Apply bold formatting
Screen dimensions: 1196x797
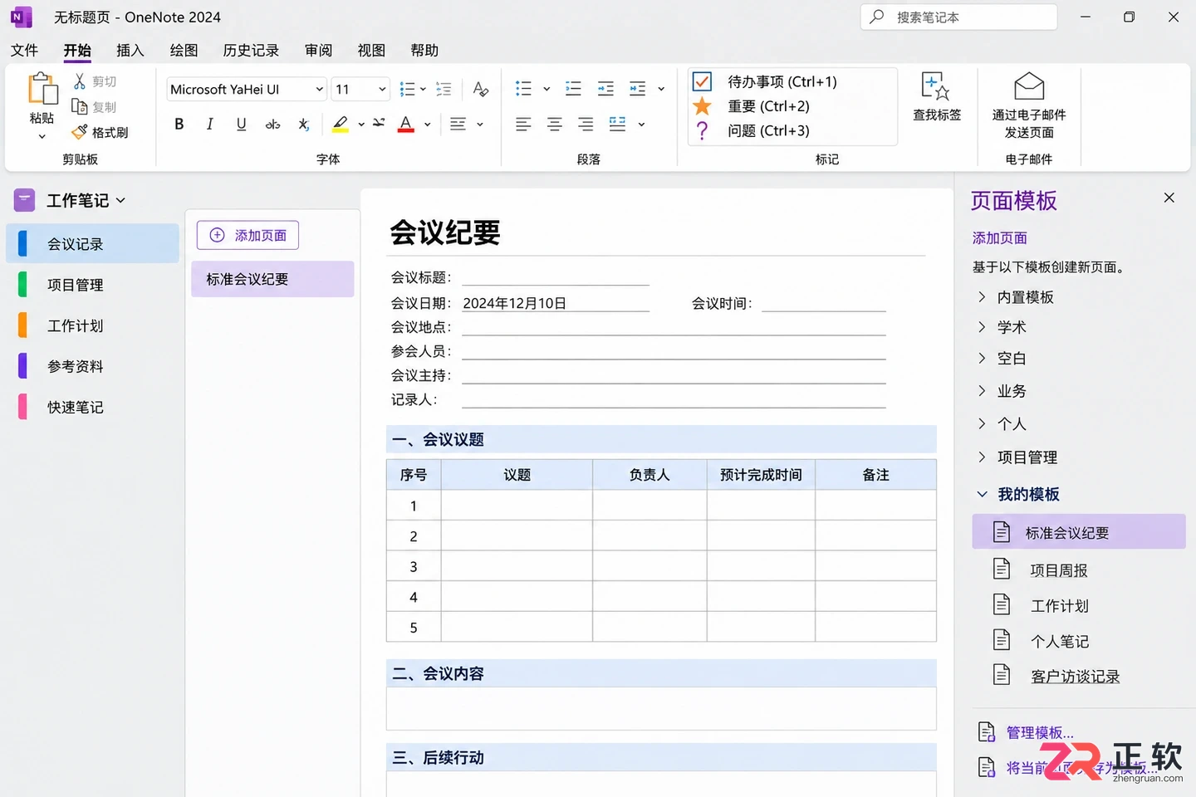[179, 125]
